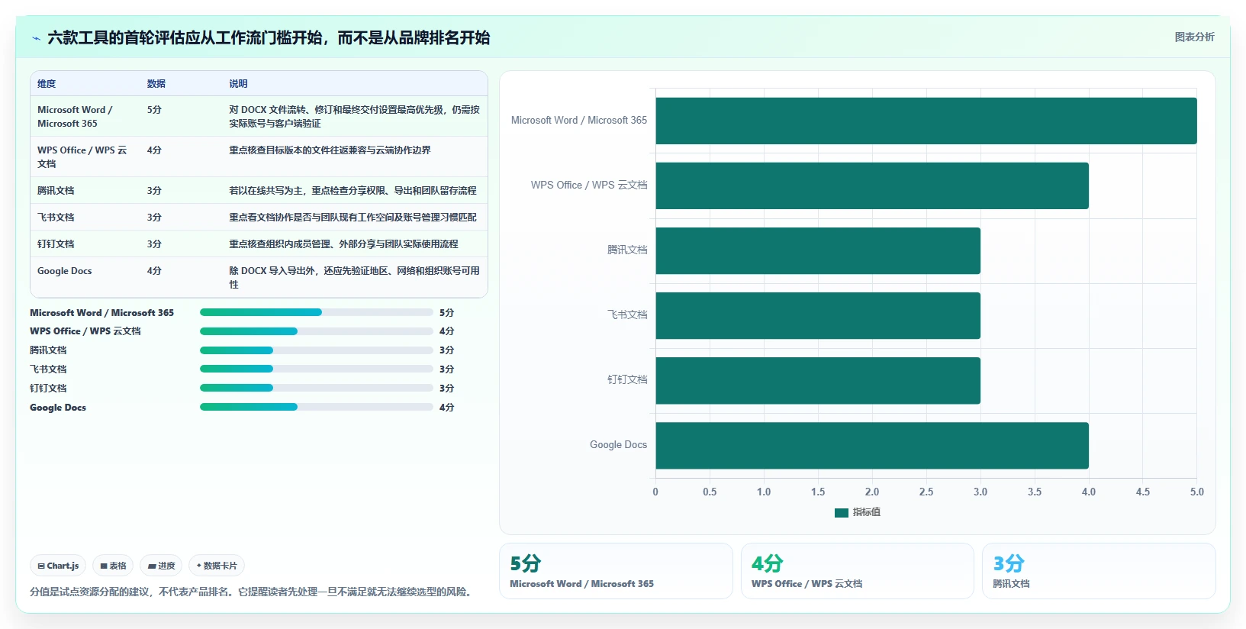
Task: Click the 4分 WPS Office data card
Action: 858,571
